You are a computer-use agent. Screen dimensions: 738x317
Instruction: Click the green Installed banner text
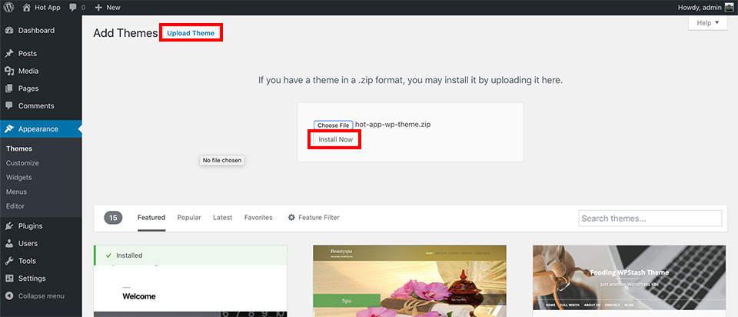tap(129, 255)
